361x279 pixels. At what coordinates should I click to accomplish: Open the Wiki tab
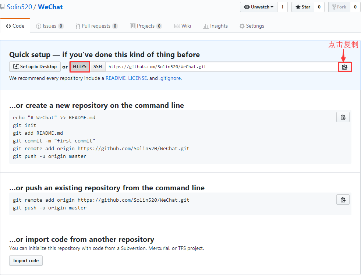click(x=183, y=26)
